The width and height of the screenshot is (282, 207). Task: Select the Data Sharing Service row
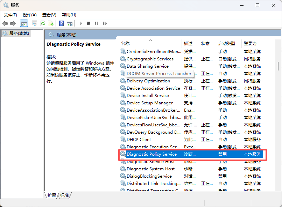pos(191,66)
